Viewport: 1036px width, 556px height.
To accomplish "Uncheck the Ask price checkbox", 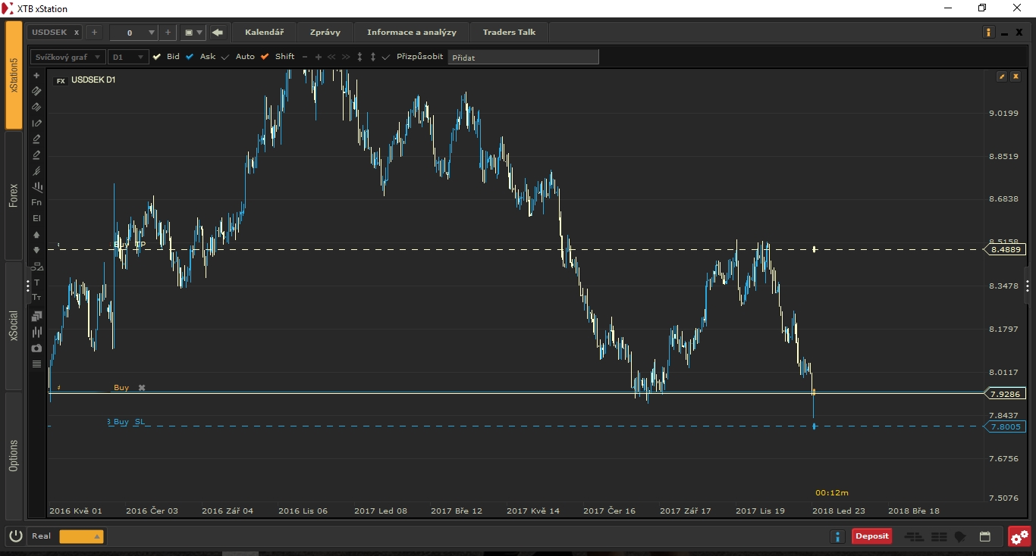I will (190, 57).
